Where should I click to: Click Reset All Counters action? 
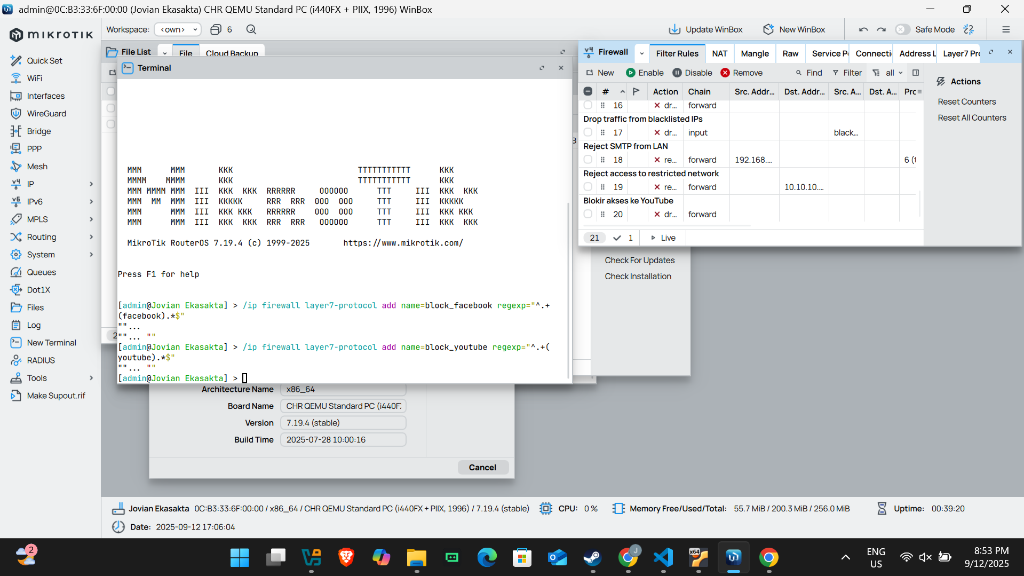coord(972,117)
